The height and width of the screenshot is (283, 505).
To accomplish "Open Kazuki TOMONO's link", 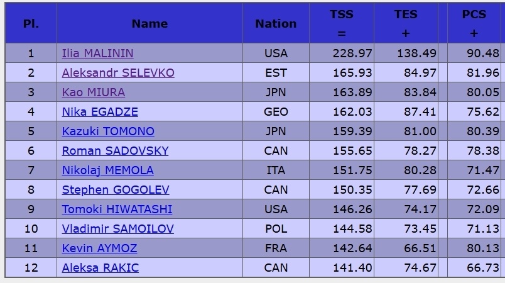I will pyautogui.click(x=108, y=131).
